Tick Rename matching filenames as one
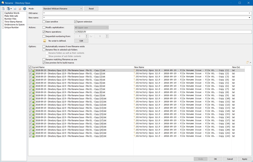This screenshot has height=162, width=253. (44, 59)
